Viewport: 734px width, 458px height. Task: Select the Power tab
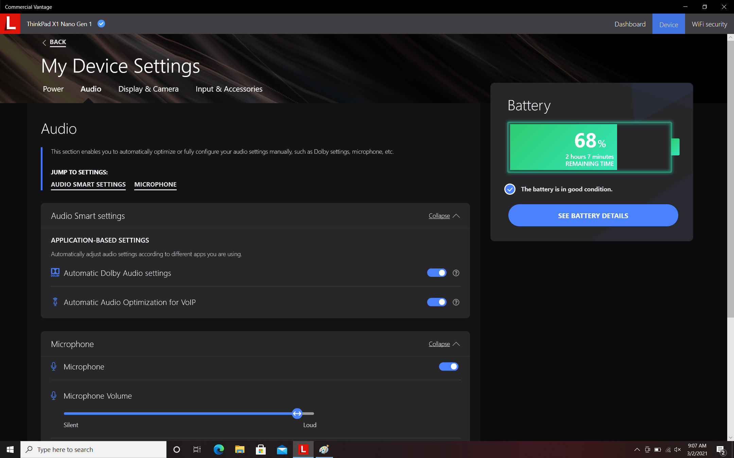(53, 89)
